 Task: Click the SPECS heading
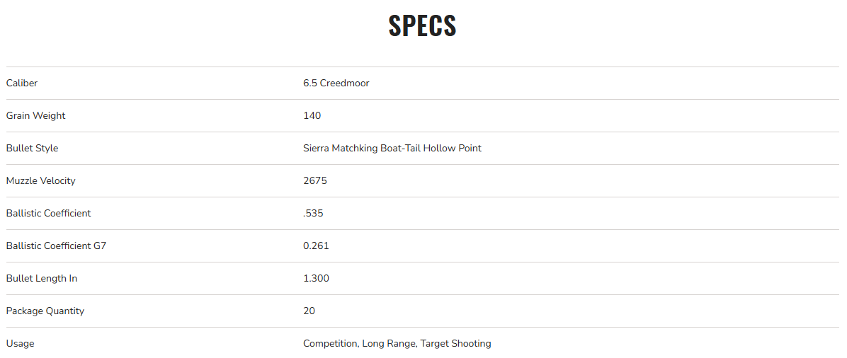click(x=422, y=26)
